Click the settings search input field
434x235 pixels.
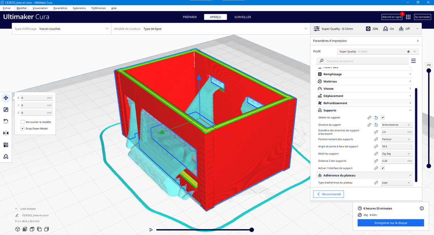click(362, 61)
